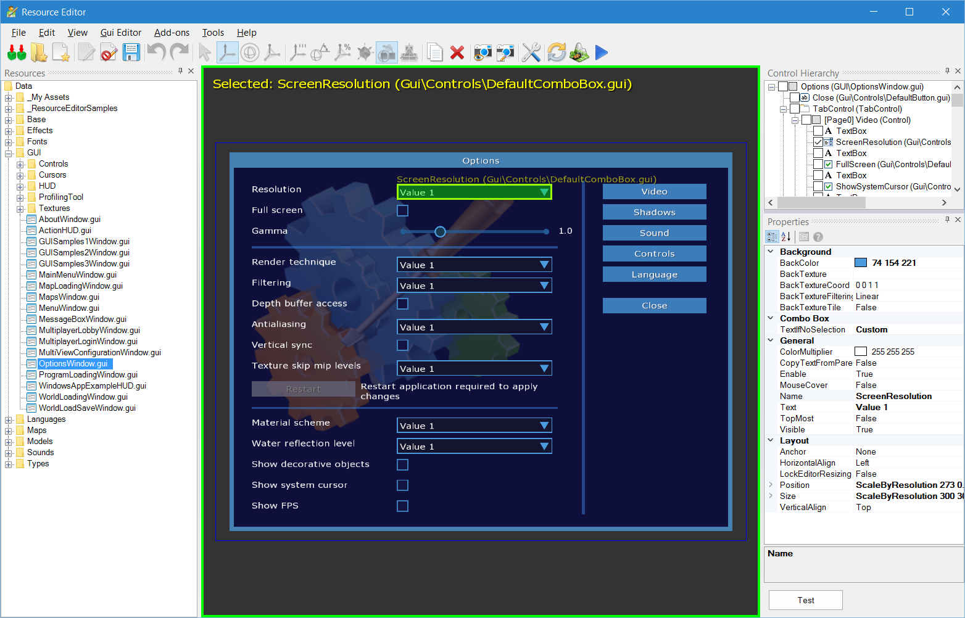
Task: Click the yellow circular refresh arrows icon
Action: pos(556,53)
